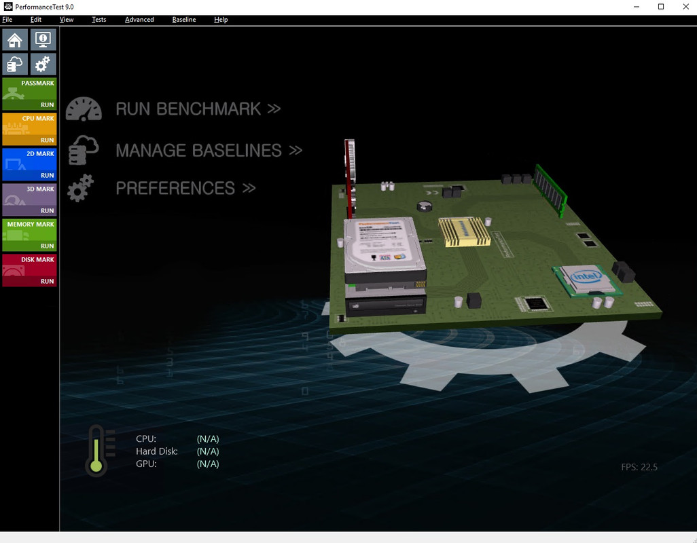Viewport: 697px width, 543px height.
Task: Select the black optical drive on motherboard
Action: tap(385, 304)
